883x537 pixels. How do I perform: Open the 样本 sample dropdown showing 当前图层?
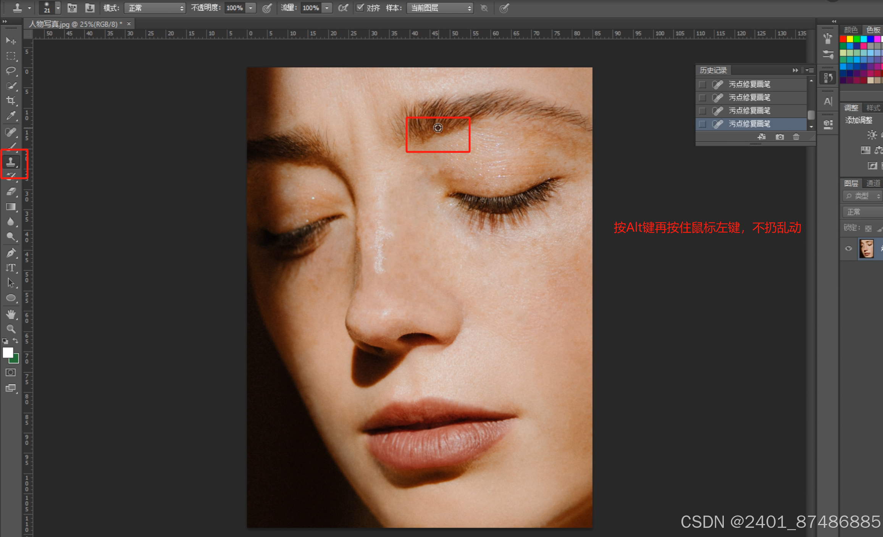pyautogui.click(x=440, y=8)
